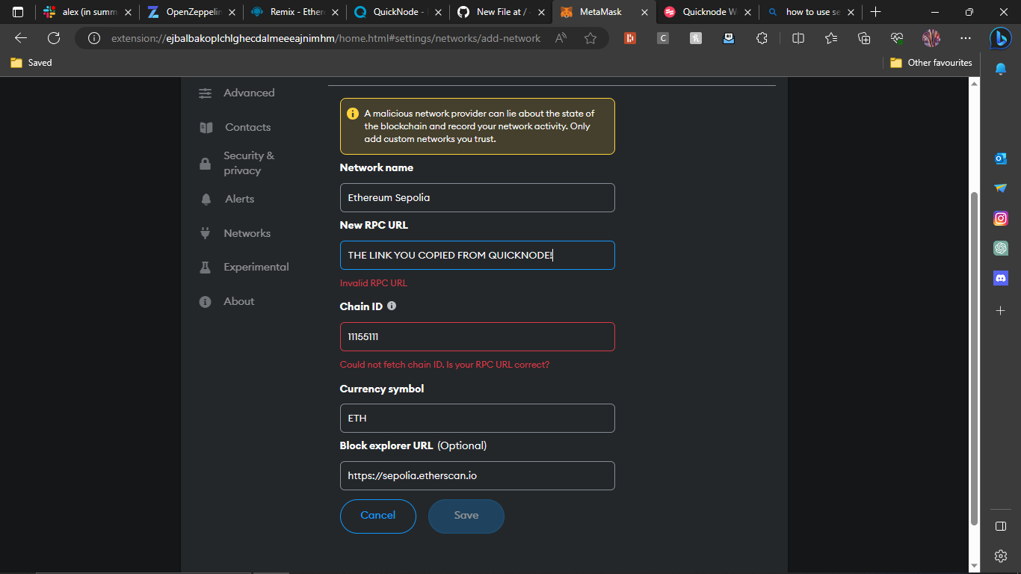
Task: Open Experimental settings section
Action: pyautogui.click(x=256, y=267)
